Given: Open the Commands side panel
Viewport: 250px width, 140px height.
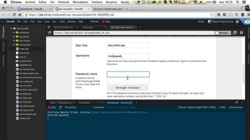Looking at the screenshot, I should pos(3,61).
